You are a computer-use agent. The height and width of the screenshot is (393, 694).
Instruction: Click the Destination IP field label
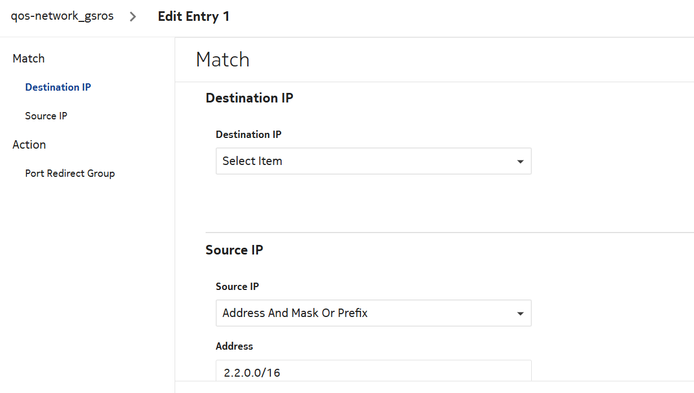(248, 135)
